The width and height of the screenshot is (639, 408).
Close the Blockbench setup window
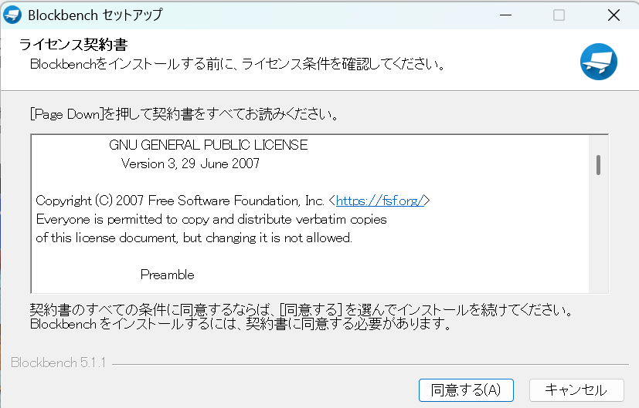[613, 15]
